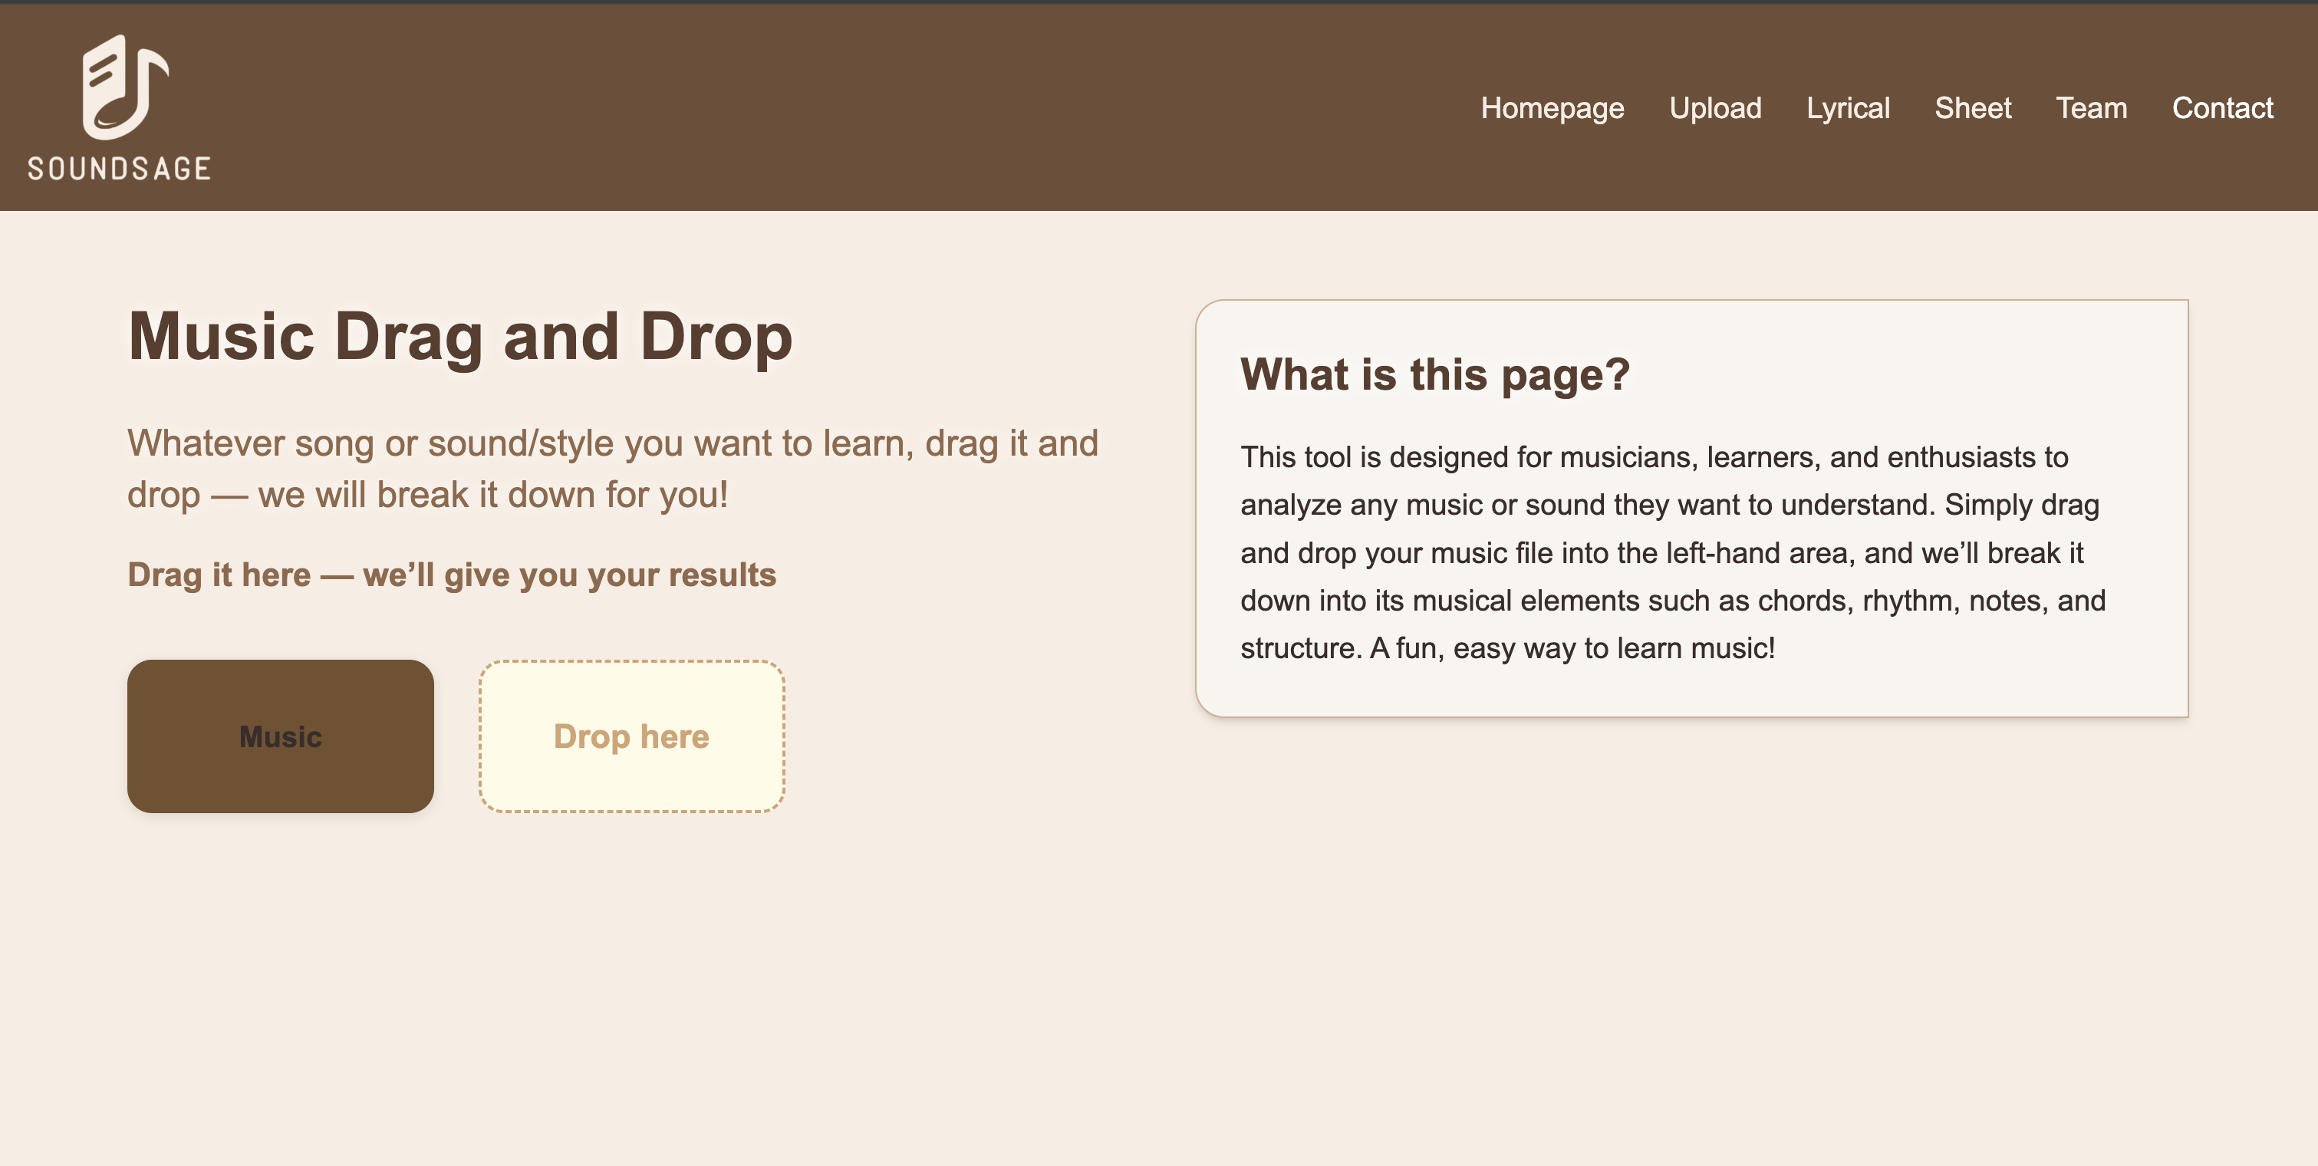
Task: Click the 'Drop here' label text
Action: 631,737
